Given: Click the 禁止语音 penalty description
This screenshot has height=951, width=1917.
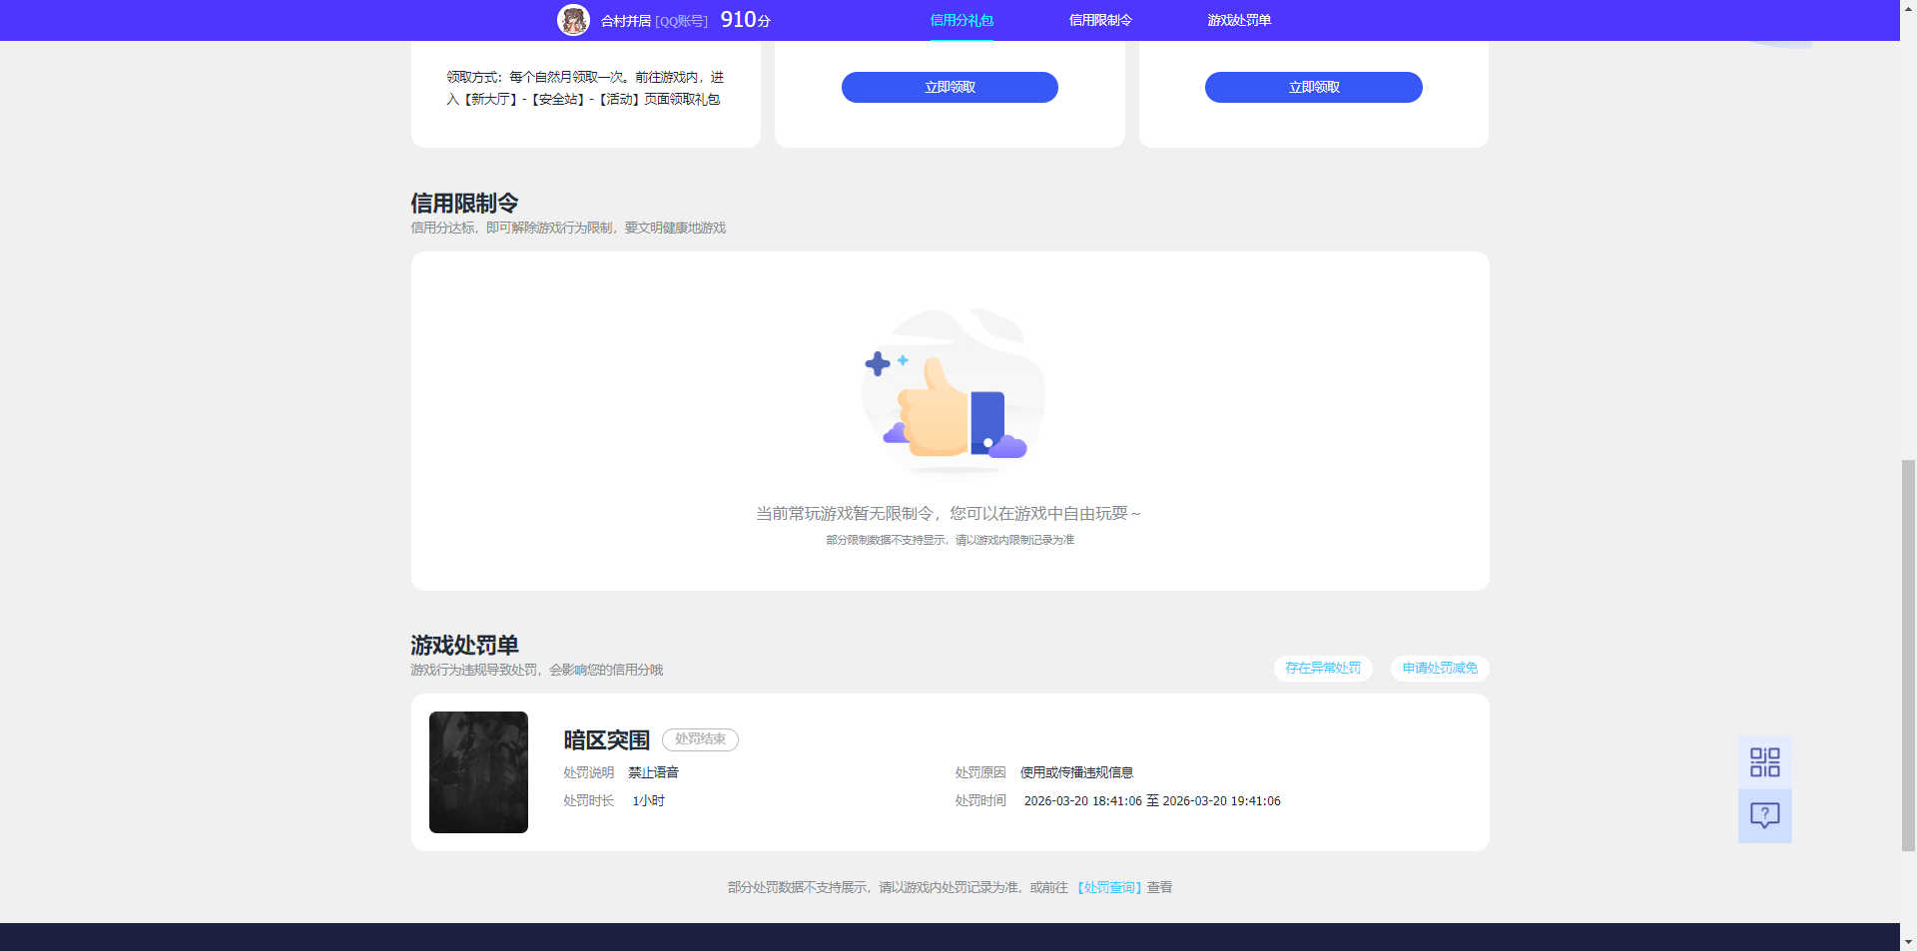Looking at the screenshot, I should pyautogui.click(x=653, y=772).
